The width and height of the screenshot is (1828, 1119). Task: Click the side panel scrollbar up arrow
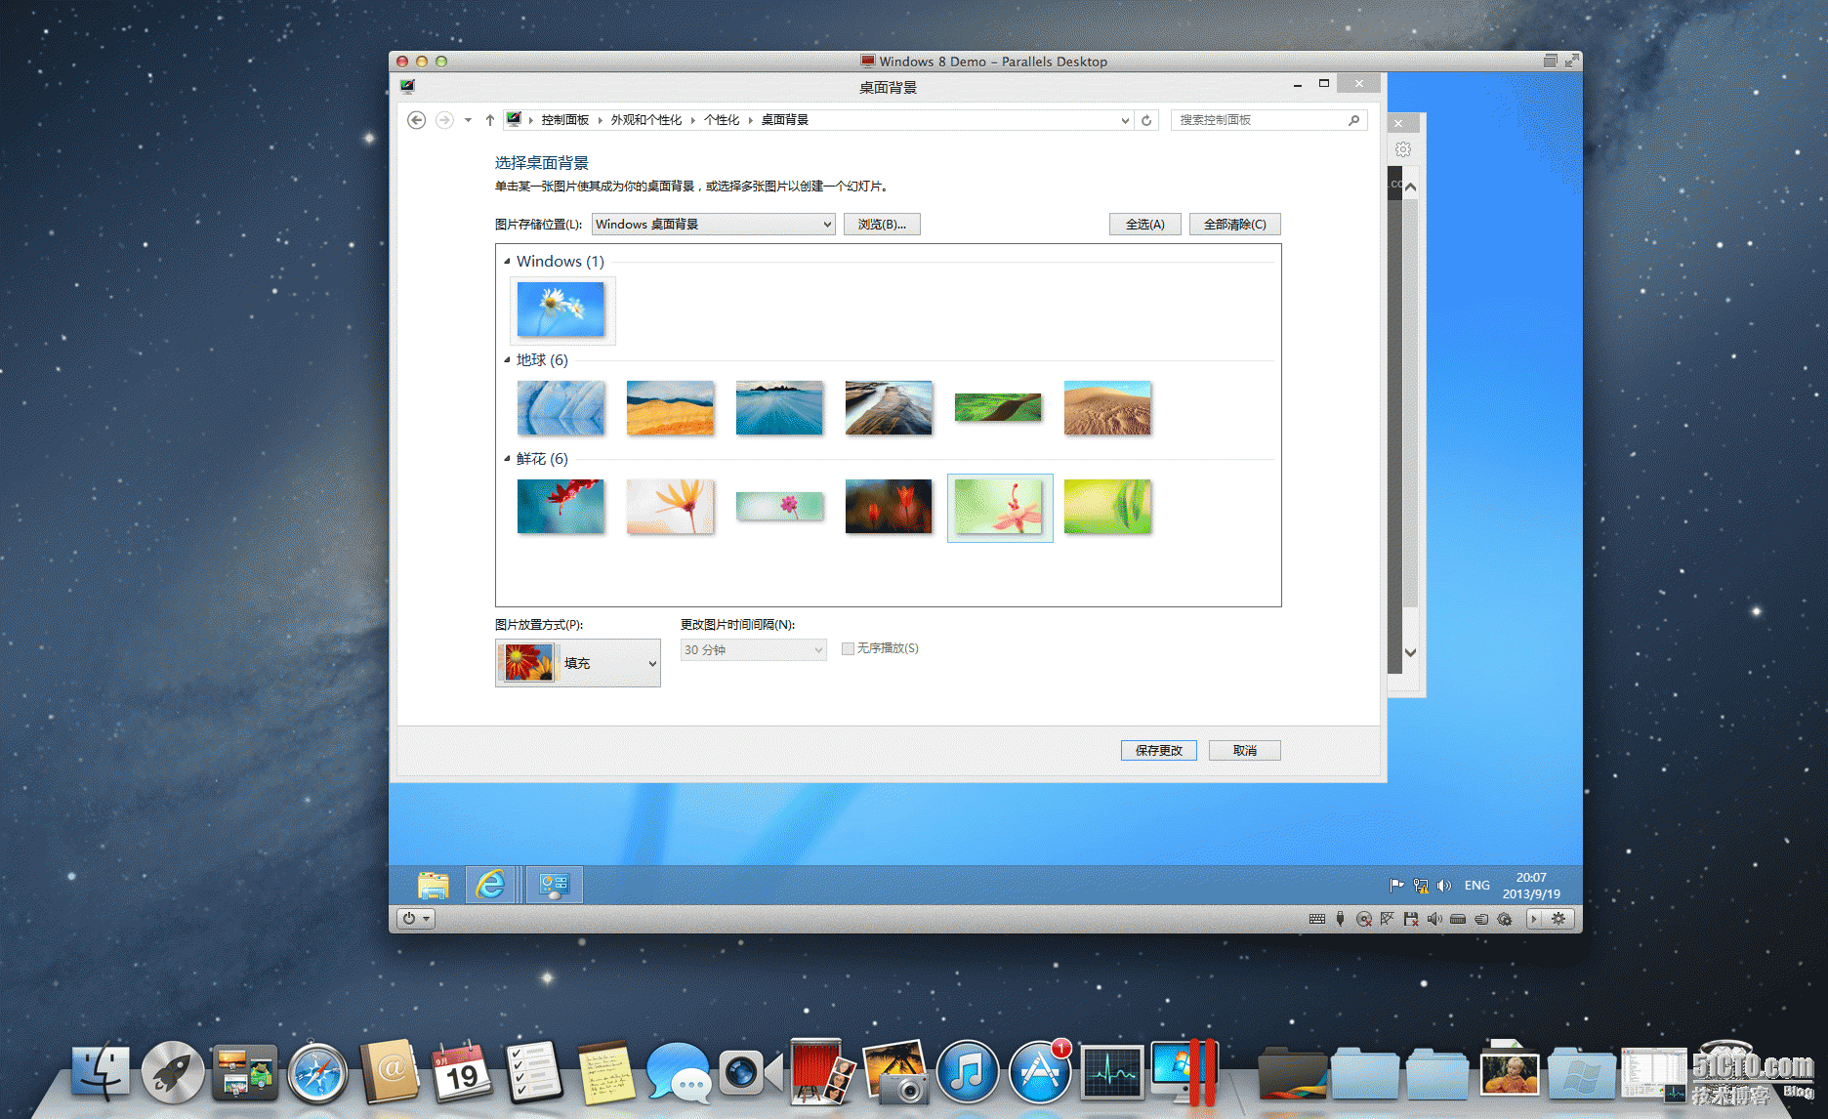click(x=1410, y=186)
